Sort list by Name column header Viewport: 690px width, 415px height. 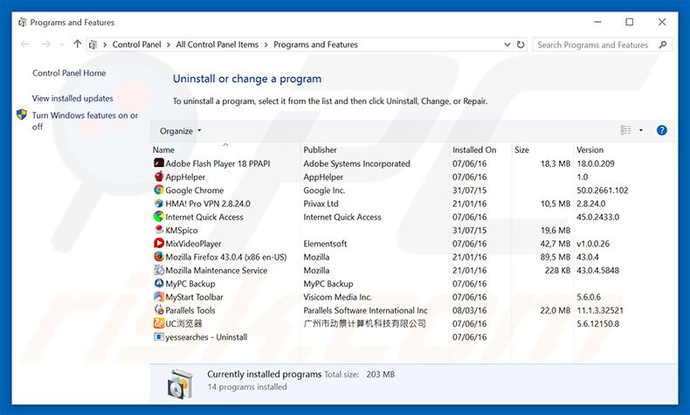[x=163, y=149]
